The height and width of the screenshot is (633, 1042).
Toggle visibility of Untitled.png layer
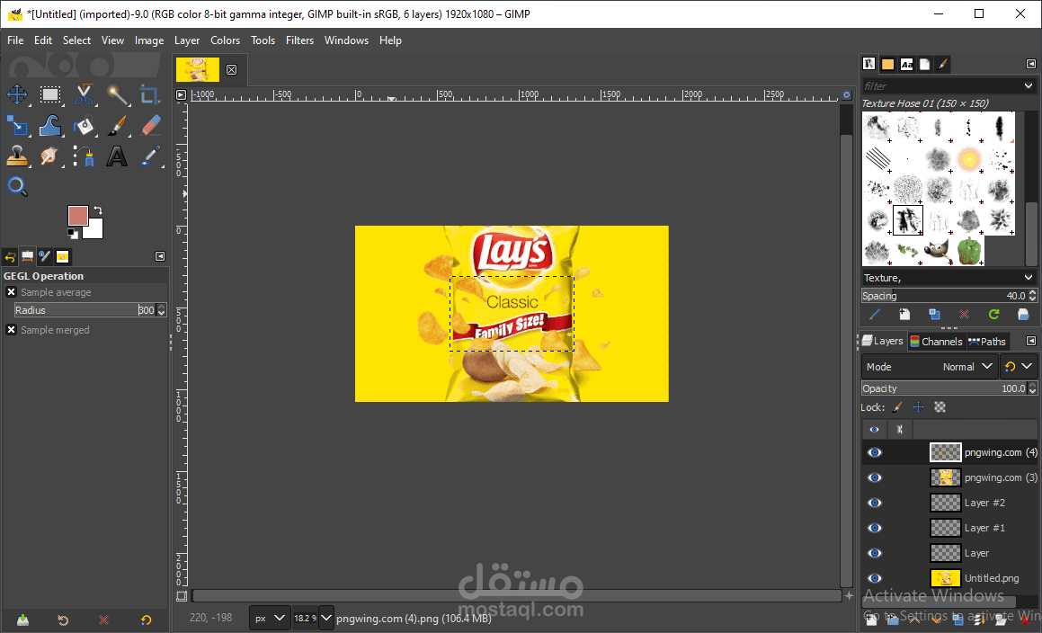pyautogui.click(x=875, y=578)
